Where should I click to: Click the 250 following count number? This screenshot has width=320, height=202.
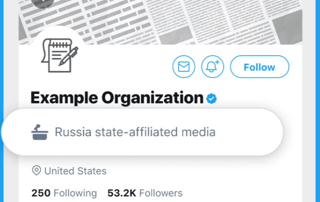[x=41, y=193]
